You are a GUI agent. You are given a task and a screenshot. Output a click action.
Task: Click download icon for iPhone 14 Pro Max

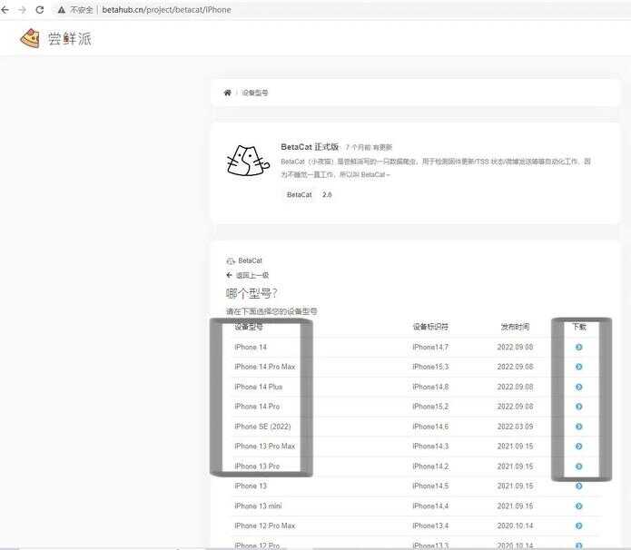[x=578, y=367]
